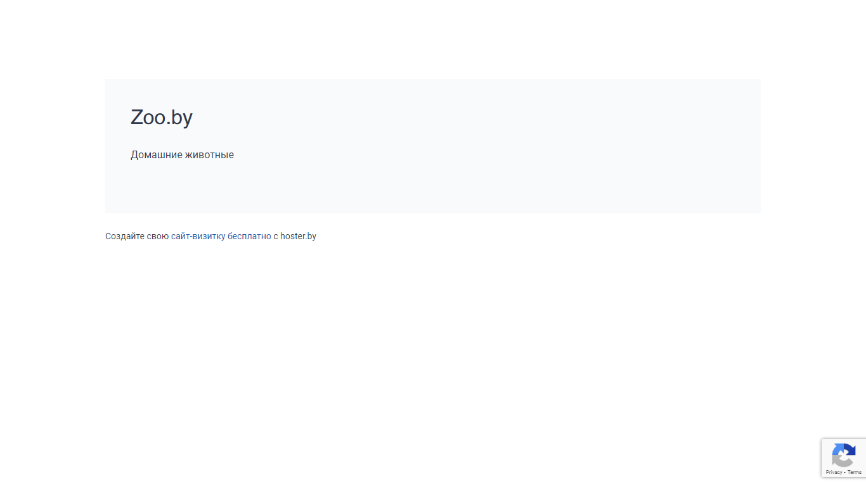Select the Домашние животные text
Viewport: 866px width, 486px height.
pyautogui.click(x=182, y=155)
